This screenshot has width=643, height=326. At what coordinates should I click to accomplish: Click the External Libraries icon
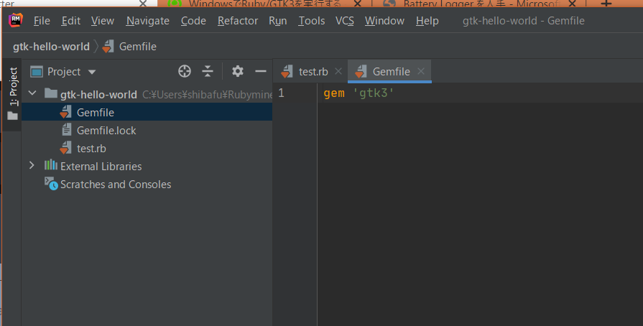tap(51, 166)
